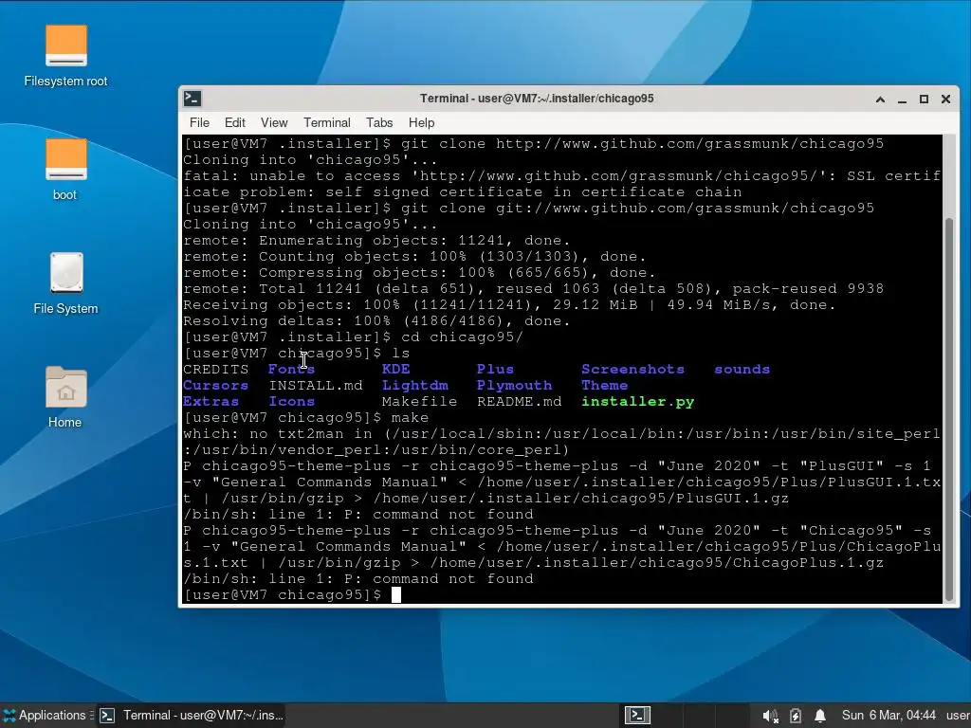Open the Filesystem root desktop icon
The height and width of the screenshot is (728, 971).
pos(65,56)
